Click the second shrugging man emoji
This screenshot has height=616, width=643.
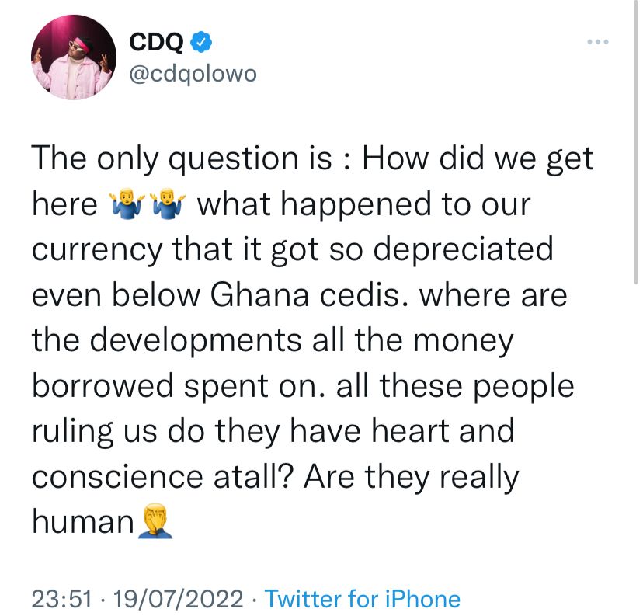(x=169, y=204)
